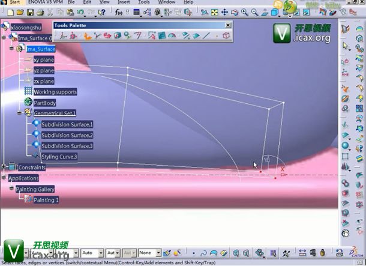Open the Tools menu
Image resolution: width=366 pixels, height=266 pixels.
[x=144, y=2]
